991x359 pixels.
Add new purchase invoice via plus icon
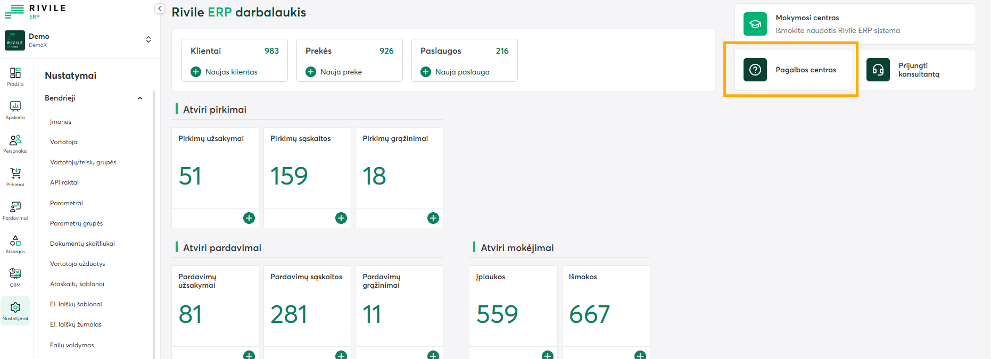(341, 218)
